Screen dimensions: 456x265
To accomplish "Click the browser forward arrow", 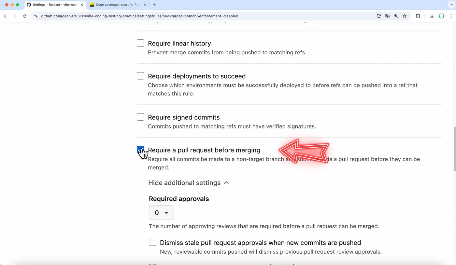I will (x=15, y=16).
